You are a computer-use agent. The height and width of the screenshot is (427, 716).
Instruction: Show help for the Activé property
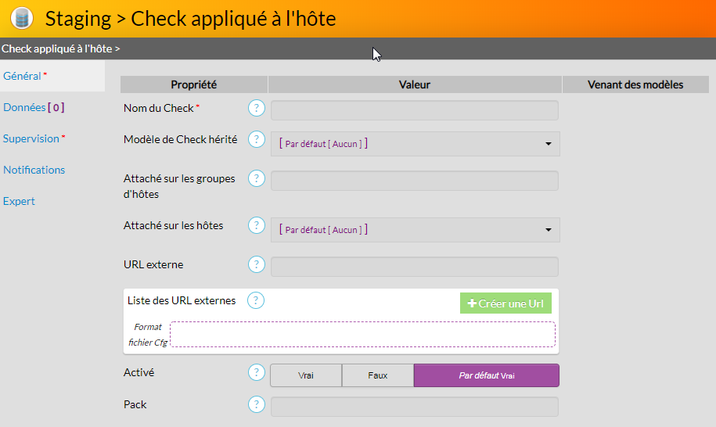click(x=257, y=373)
